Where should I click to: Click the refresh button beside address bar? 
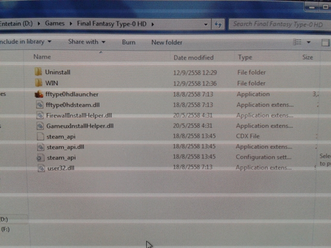218,24
